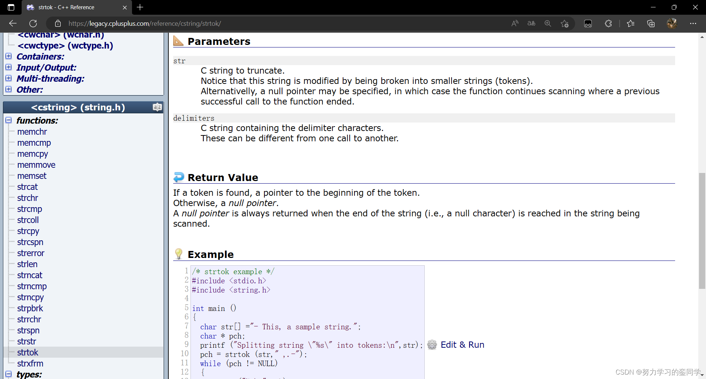Click the page vertical scrollbar thumb

(x=702, y=230)
